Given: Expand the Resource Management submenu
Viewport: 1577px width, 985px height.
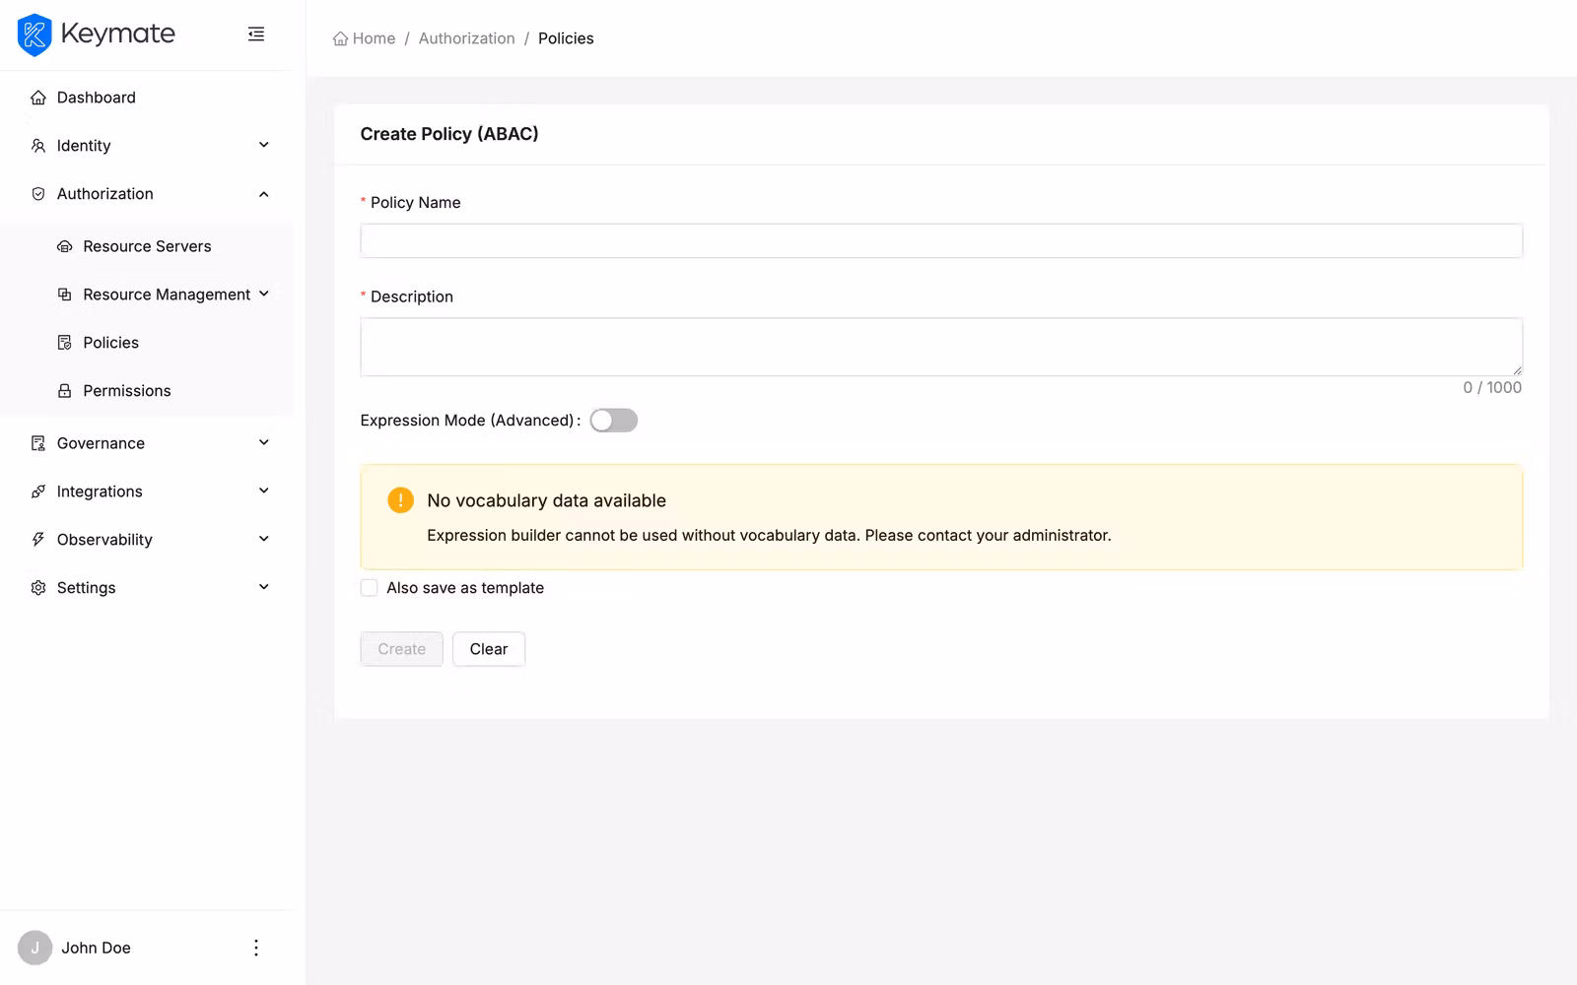Looking at the screenshot, I should click(263, 294).
